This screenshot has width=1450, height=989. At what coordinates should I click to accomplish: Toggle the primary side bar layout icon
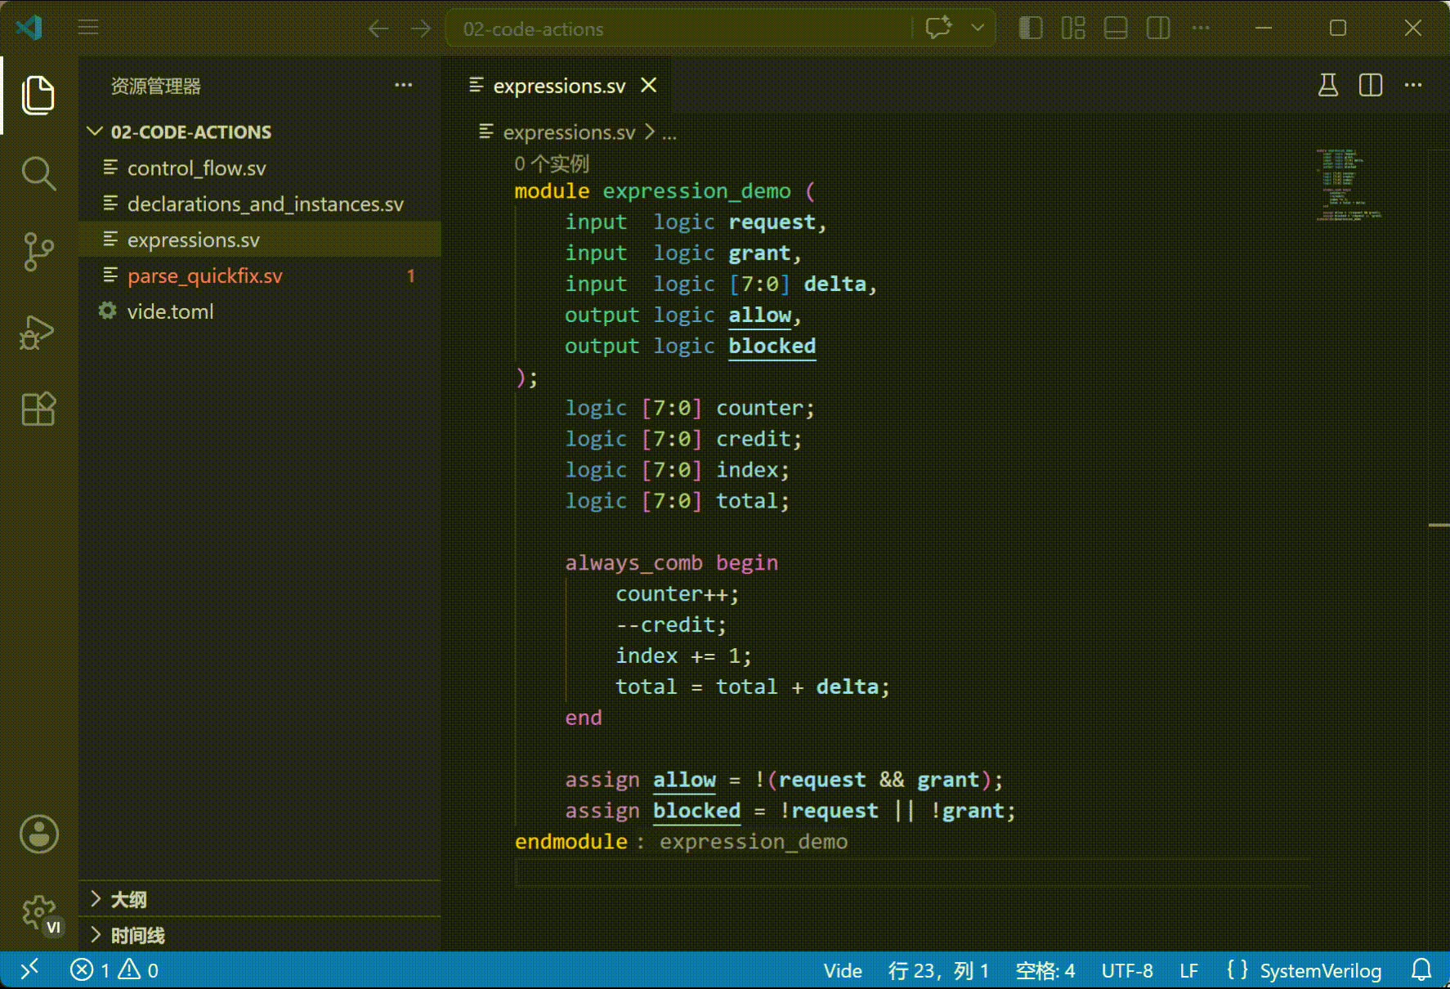coord(1031,28)
